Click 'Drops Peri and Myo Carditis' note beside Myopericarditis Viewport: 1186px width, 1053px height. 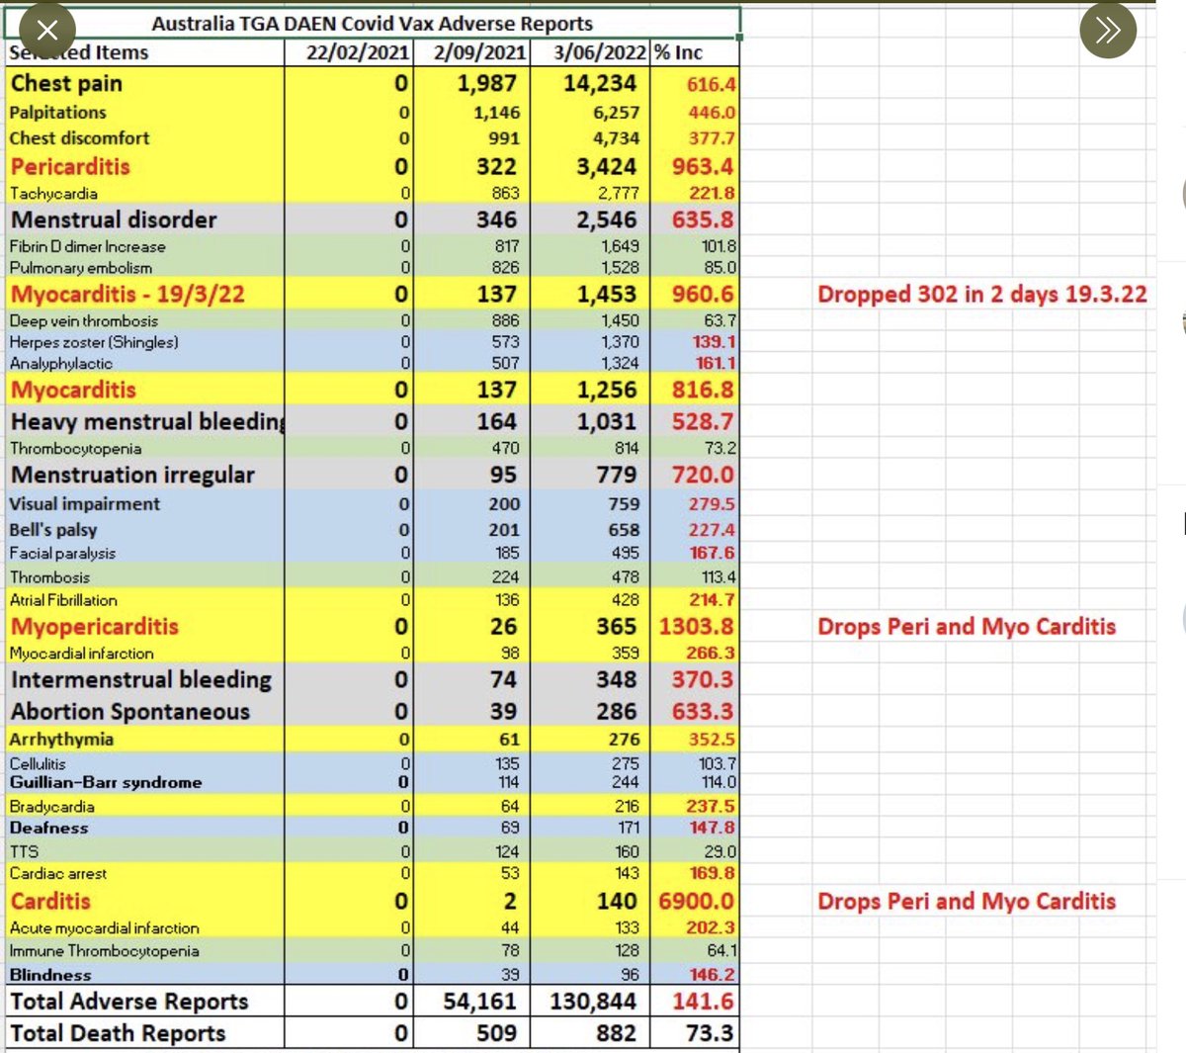click(x=967, y=627)
